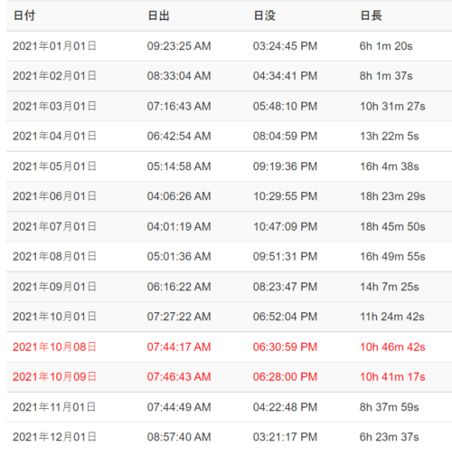Click red day length 10h 46m 42s
This screenshot has height=456, width=452.
[392, 347]
